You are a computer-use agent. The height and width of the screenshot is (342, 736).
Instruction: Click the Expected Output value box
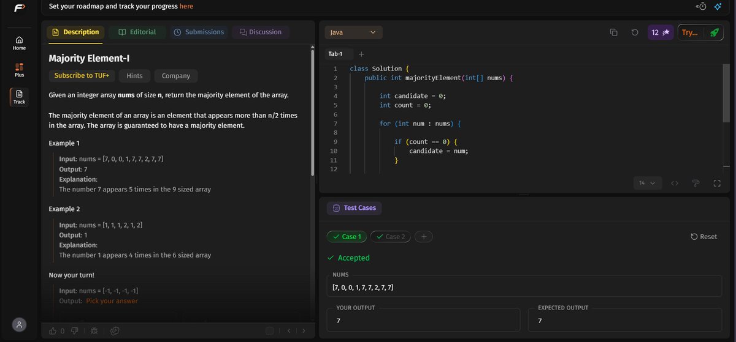pos(625,320)
